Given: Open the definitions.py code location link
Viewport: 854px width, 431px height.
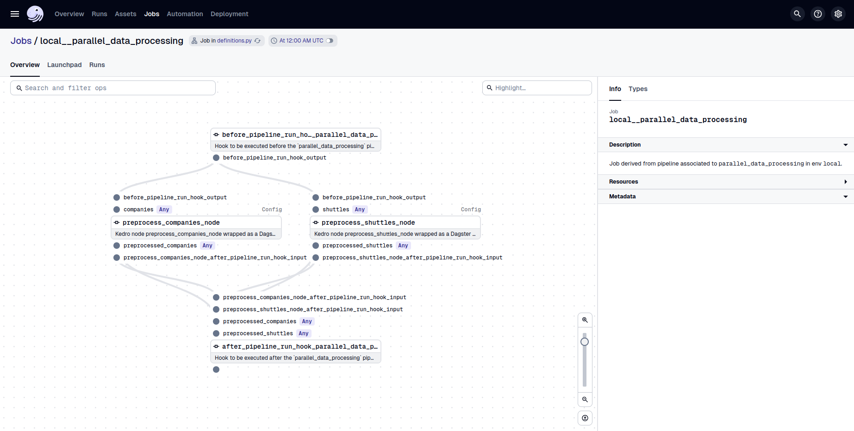Looking at the screenshot, I should [x=234, y=41].
